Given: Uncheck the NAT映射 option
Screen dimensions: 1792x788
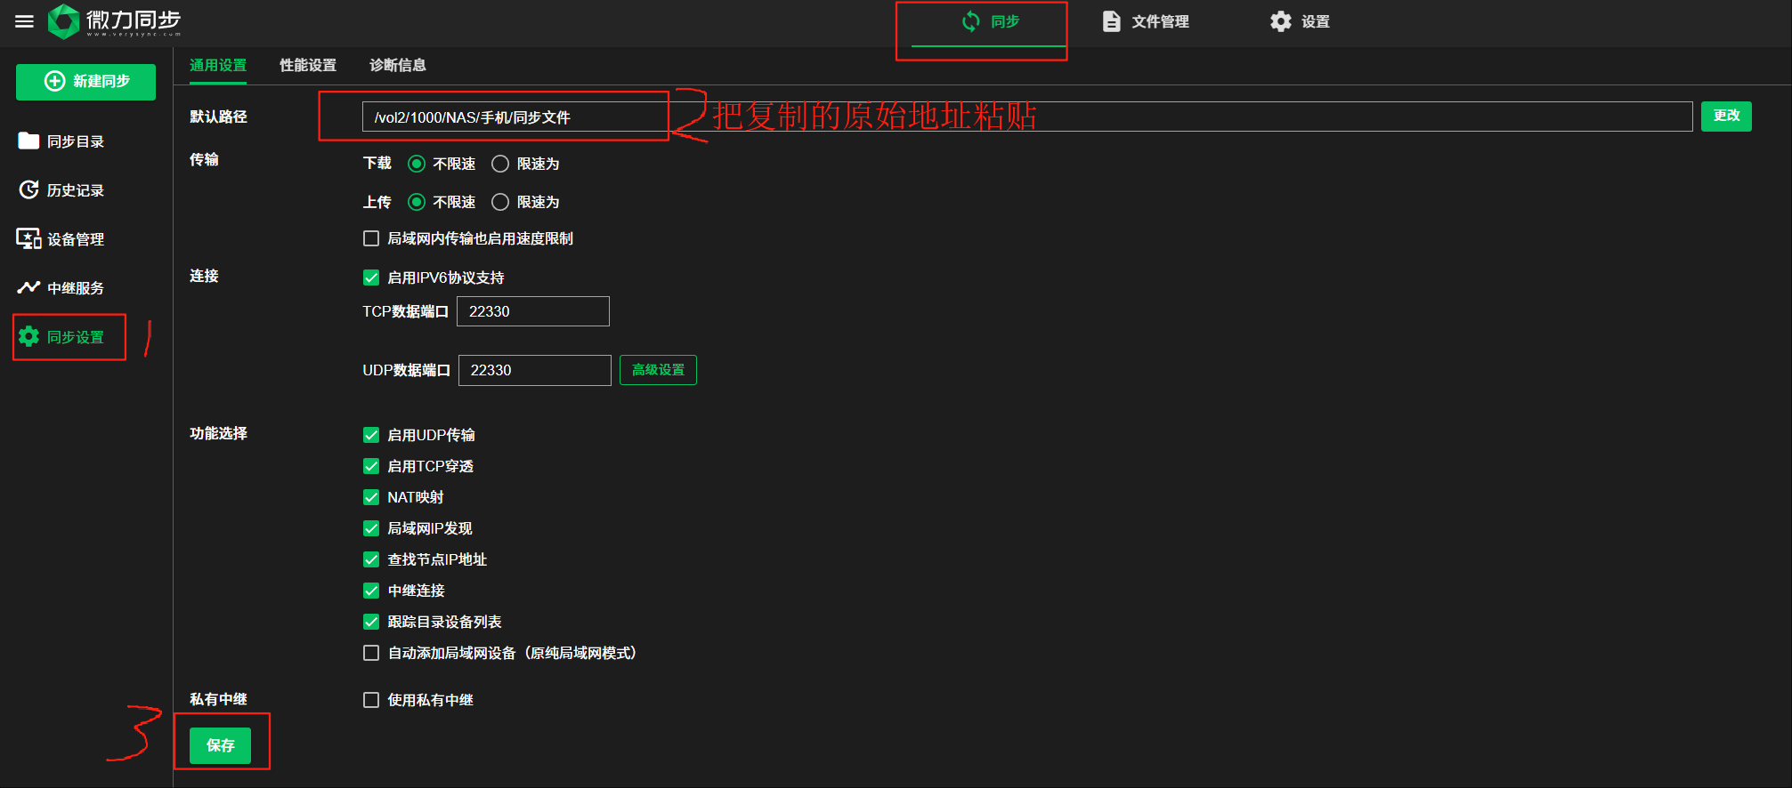Looking at the screenshot, I should 371,497.
